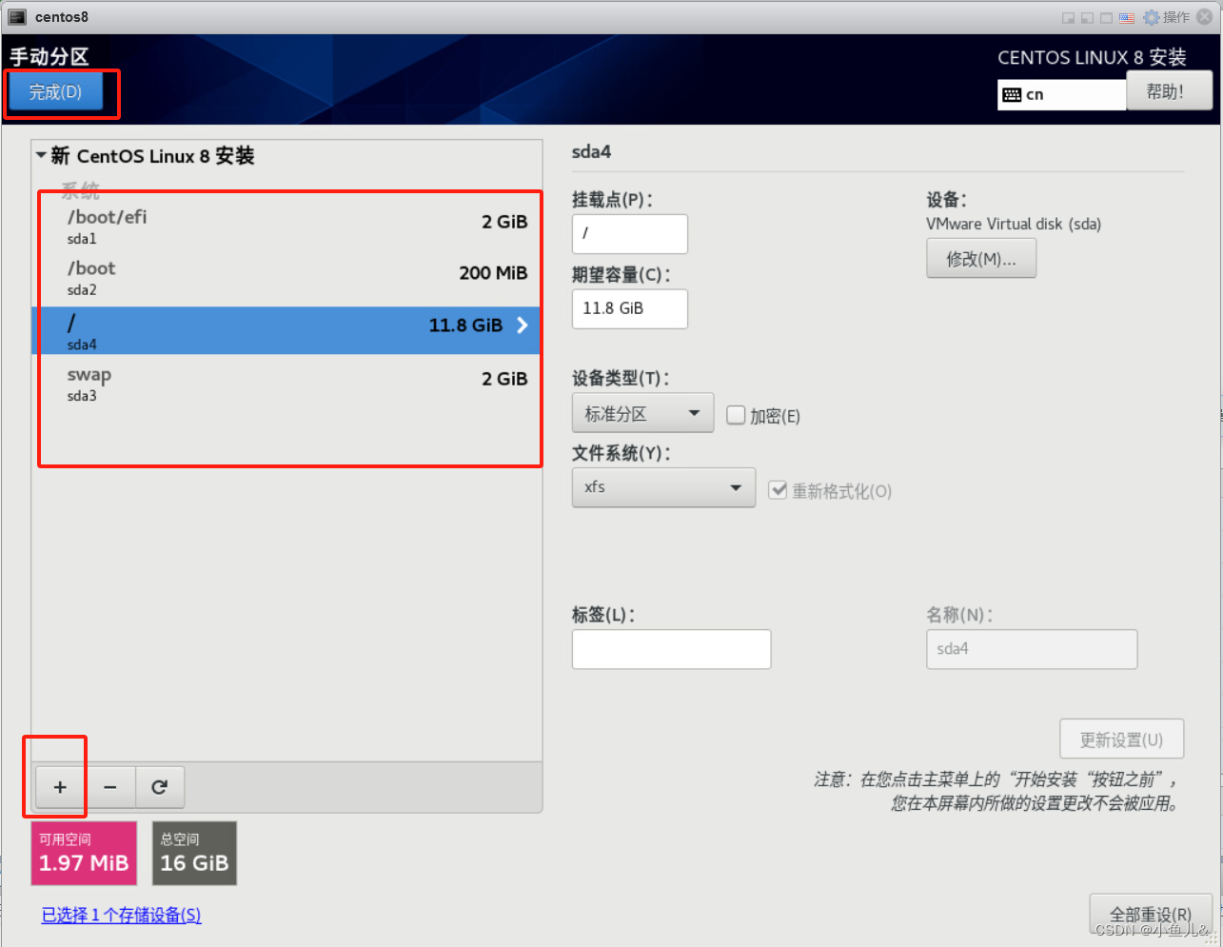Select the swap sda3 partition row
Viewport: 1223px width, 947px height.
[286, 384]
